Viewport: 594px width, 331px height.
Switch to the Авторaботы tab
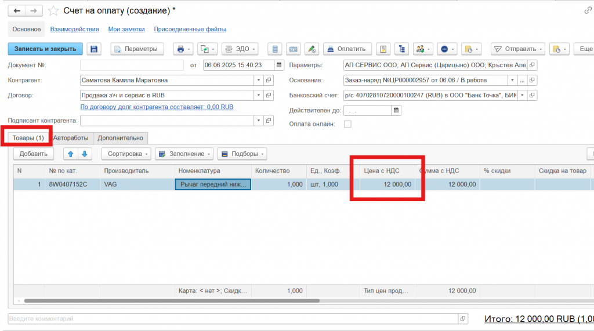(x=71, y=138)
